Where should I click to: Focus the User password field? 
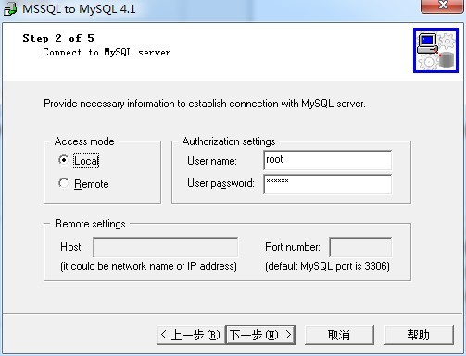[328, 184]
